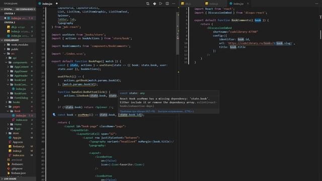Select index.jsx under Group 1 in open editors
Viewport: 322px width, 181px height.
(18, 18)
